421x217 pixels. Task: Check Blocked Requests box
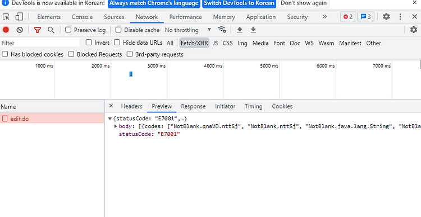click(x=71, y=54)
